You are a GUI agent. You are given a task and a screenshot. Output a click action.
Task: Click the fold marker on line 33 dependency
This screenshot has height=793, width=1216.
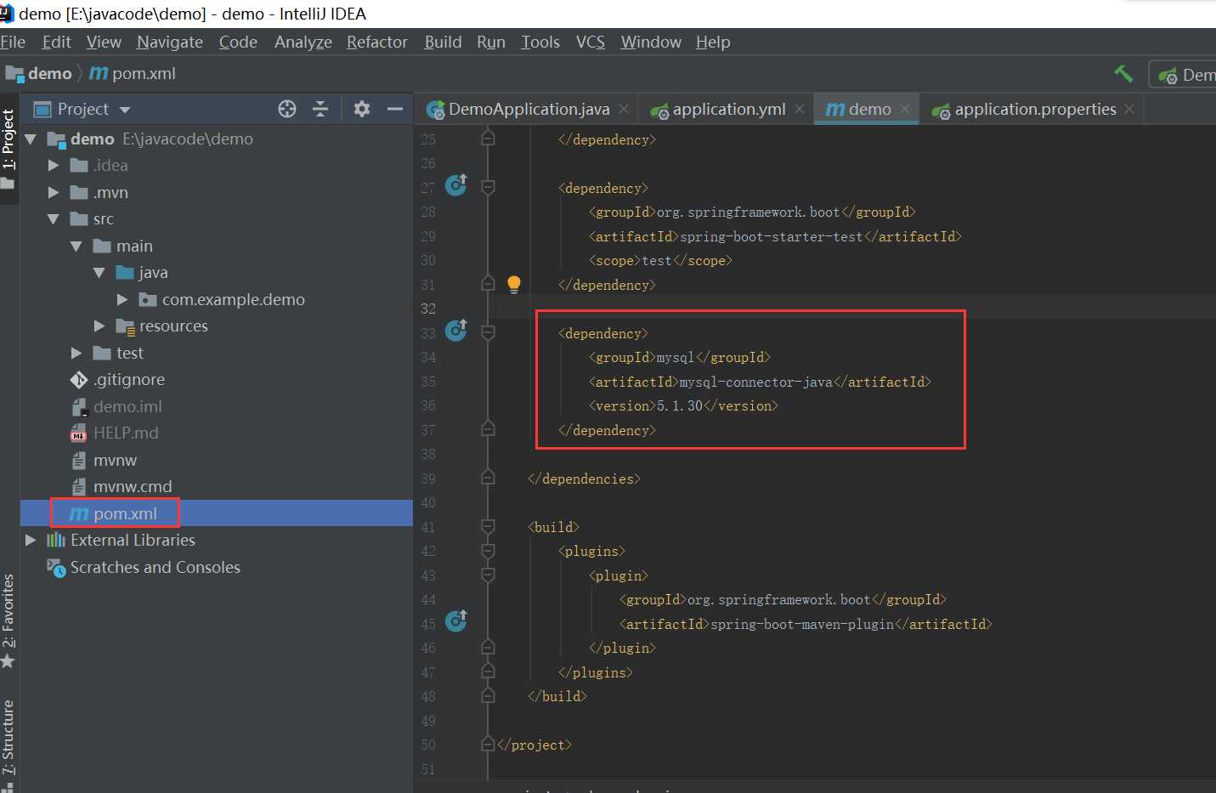[489, 332]
